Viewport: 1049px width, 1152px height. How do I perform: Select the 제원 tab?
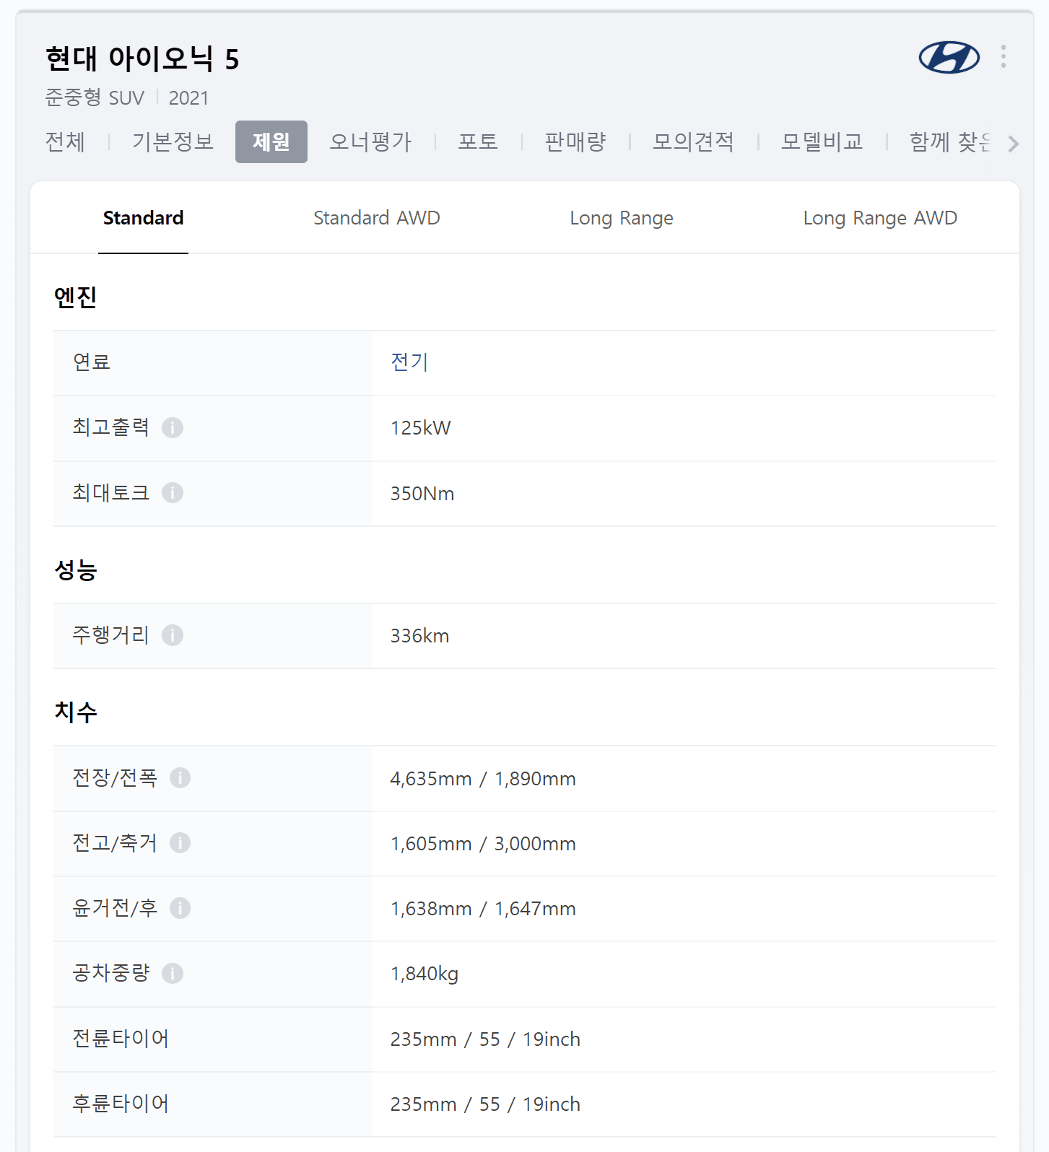click(271, 141)
